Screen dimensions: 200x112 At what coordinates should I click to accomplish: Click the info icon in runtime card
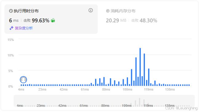click(90, 10)
